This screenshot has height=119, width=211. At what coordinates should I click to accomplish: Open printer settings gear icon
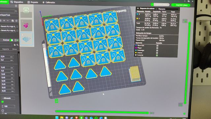coord(16,6)
